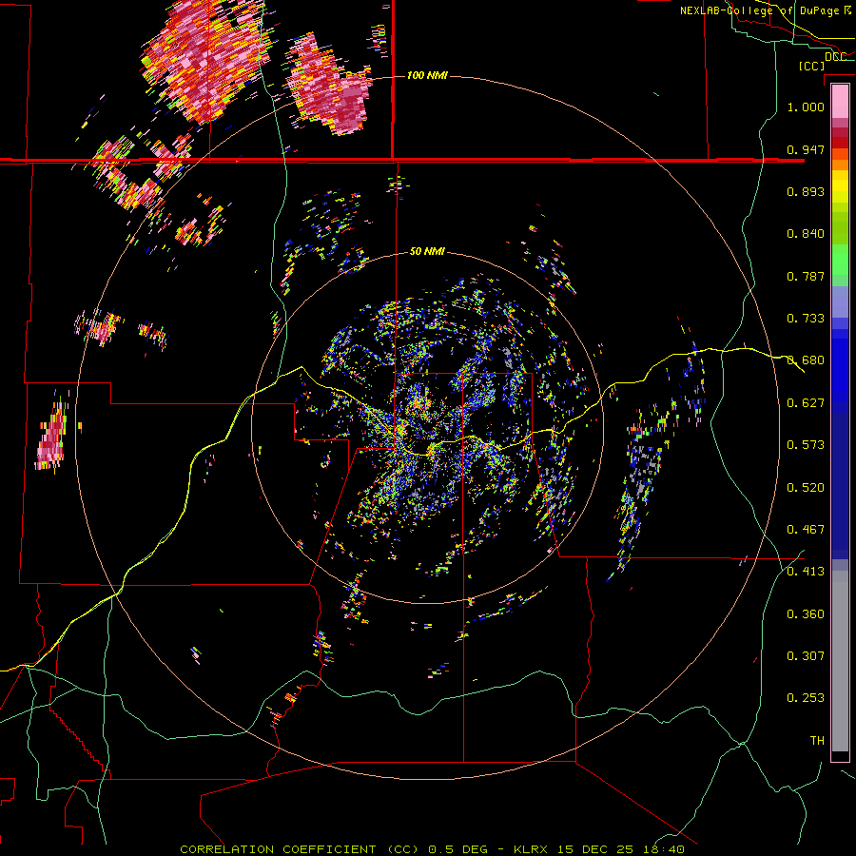
Task: Click the 100 NMI range ring label
Action: click(427, 75)
